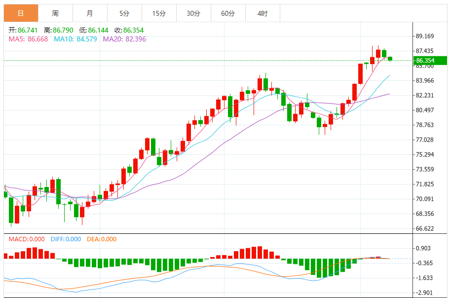450x298 pixels.
Task: Click the open price 开:86.741
Action: 23,30
